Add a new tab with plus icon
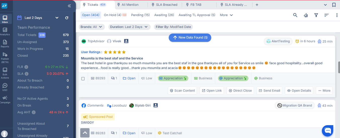The image size is (340, 138). [x=257, y=5]
